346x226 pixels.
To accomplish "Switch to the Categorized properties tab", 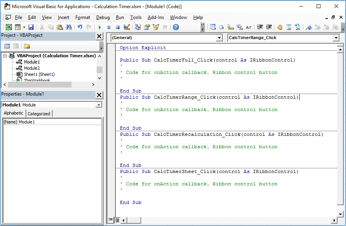I will click(x=39, y=113).
